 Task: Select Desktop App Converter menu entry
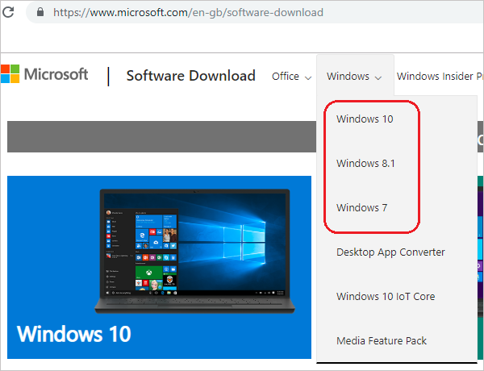(x=390, y=252)
